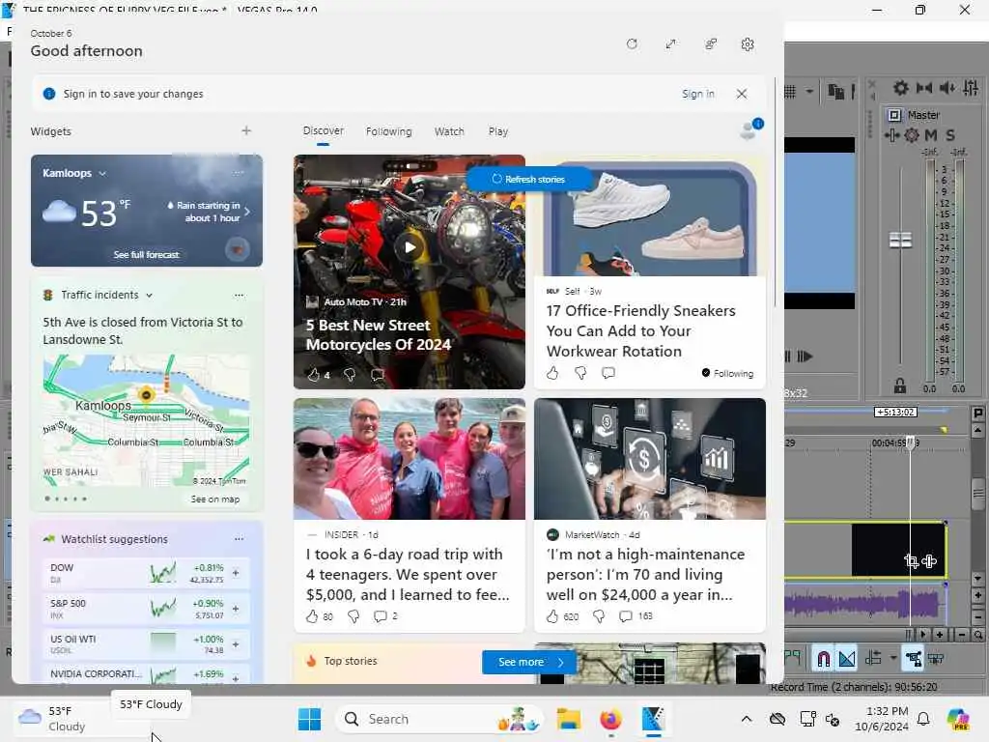Click Refresh stories button
This screenshot has height=742, width=989.
tap(528, 179)
